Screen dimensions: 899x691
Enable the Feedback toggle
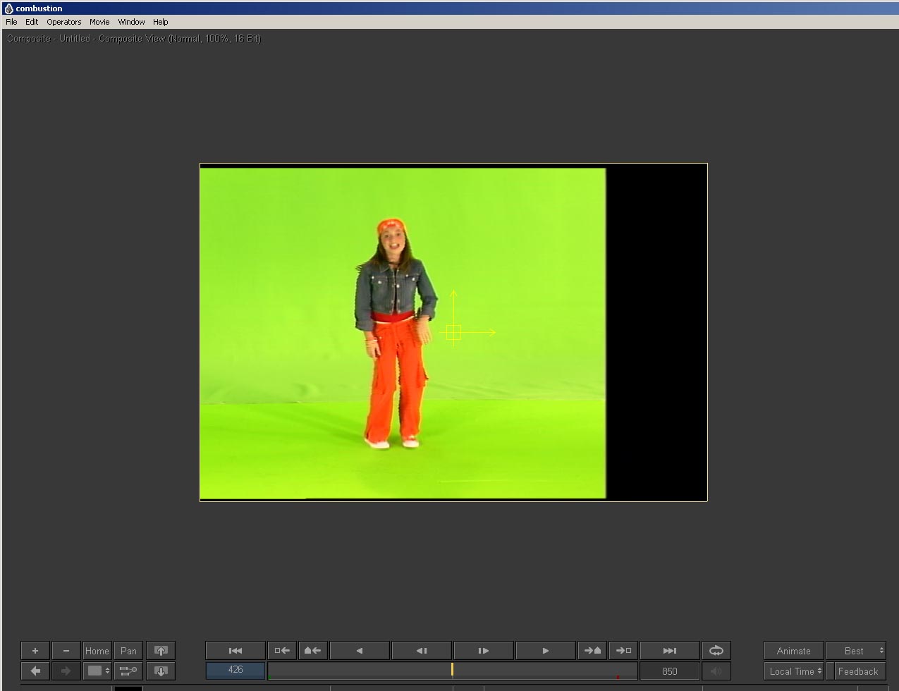coord(857,671)
